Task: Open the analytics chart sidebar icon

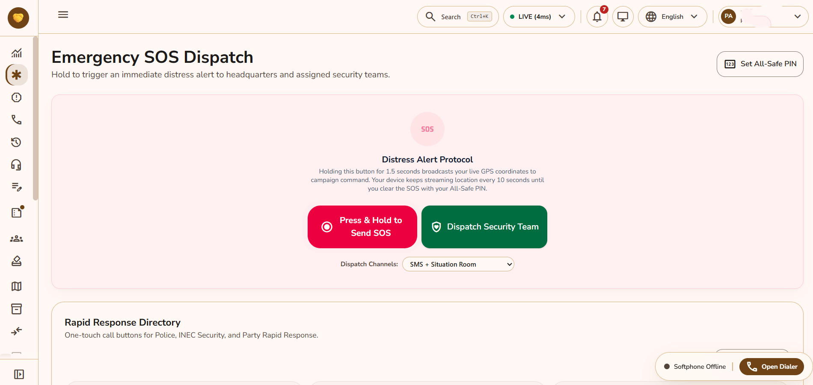Action: (x=17, y=53)
